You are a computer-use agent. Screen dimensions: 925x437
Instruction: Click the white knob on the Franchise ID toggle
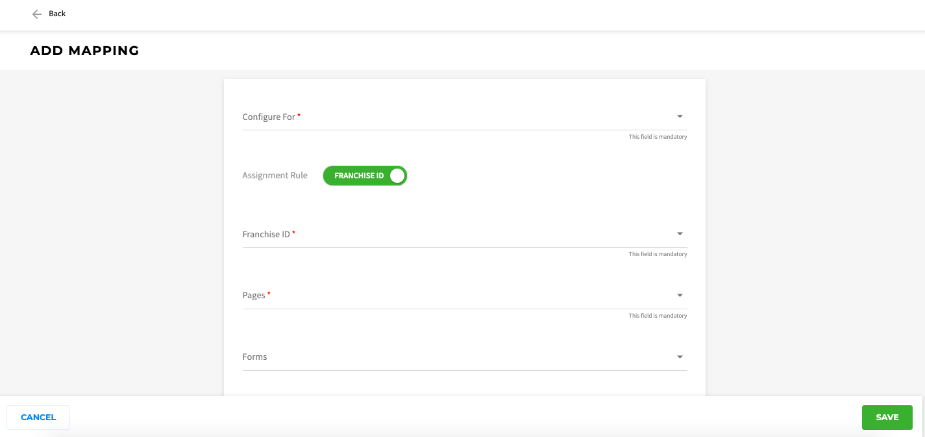(397, 176)
